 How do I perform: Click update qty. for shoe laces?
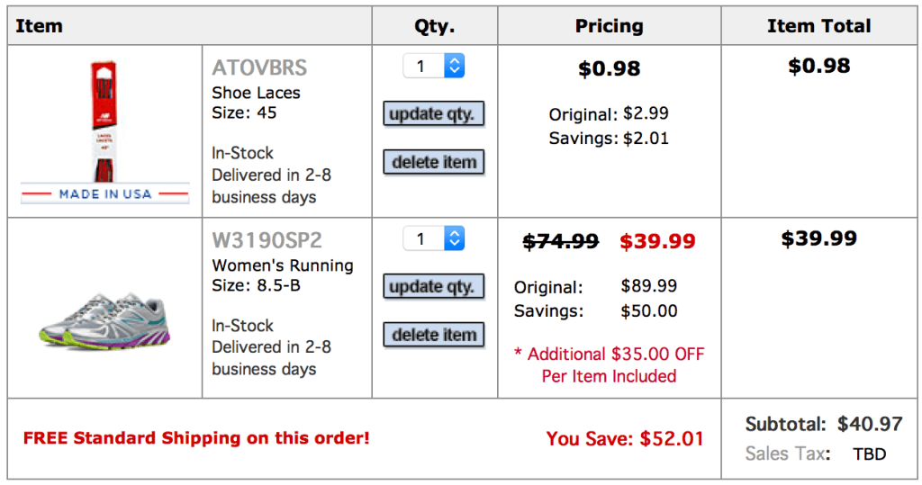click(434, 114)
